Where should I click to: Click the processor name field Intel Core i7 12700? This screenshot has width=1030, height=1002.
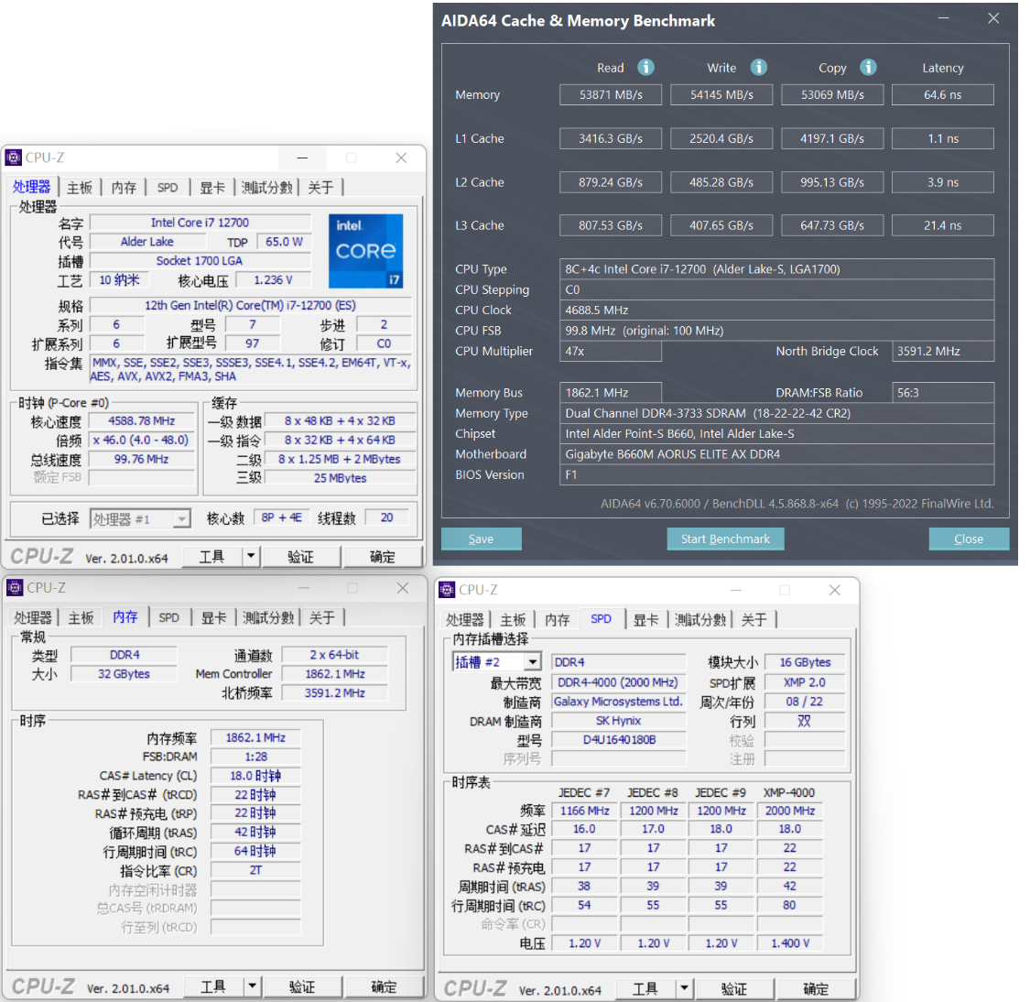pos(200,223)
